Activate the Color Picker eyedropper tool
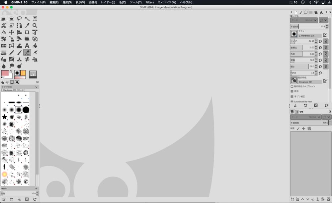This screenshot has height=203, width=332. (27, 26)
